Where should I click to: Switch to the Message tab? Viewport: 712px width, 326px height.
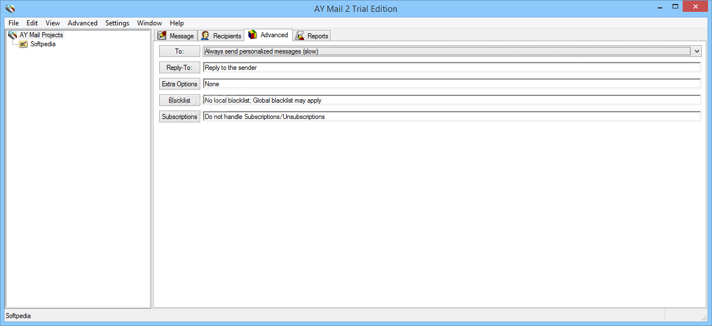[x=176, y=36]
